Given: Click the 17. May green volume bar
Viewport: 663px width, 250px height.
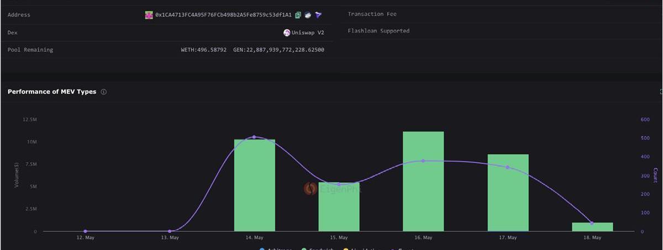Looking at the screenshot, I should tap(508, 193).
